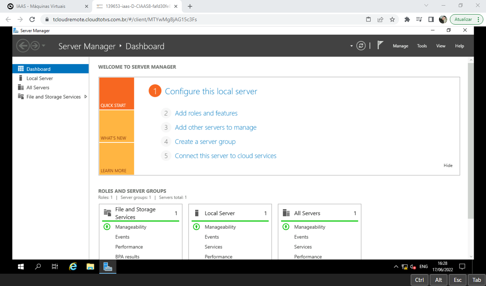
Task: Open navigation history dropdown arrow
Action: pos(44,46)
